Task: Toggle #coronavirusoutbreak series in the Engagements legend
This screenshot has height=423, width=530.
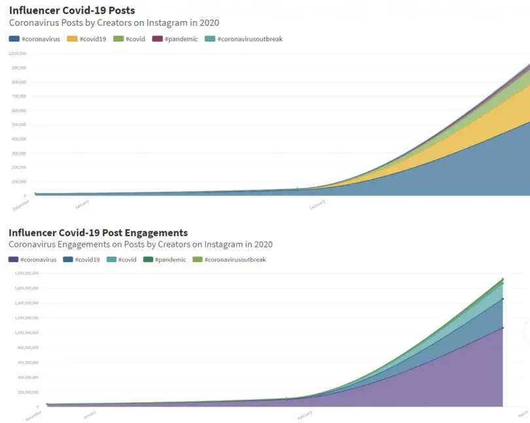Action: 230,260
